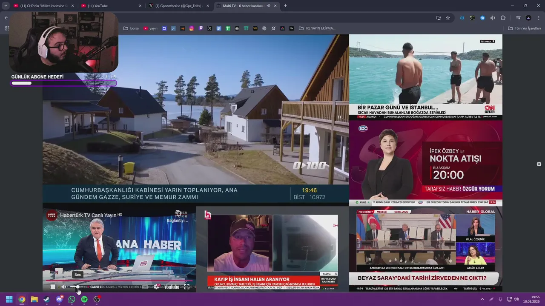The image size is (545, 306).
Task: Click the browser audio speaker extension icon
Action: click(493, 18)
